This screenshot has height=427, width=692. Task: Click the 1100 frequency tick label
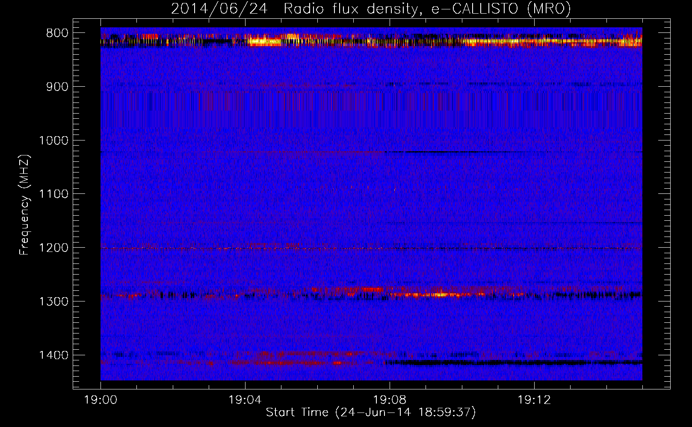pyautogui.click(x=54, y=194)
